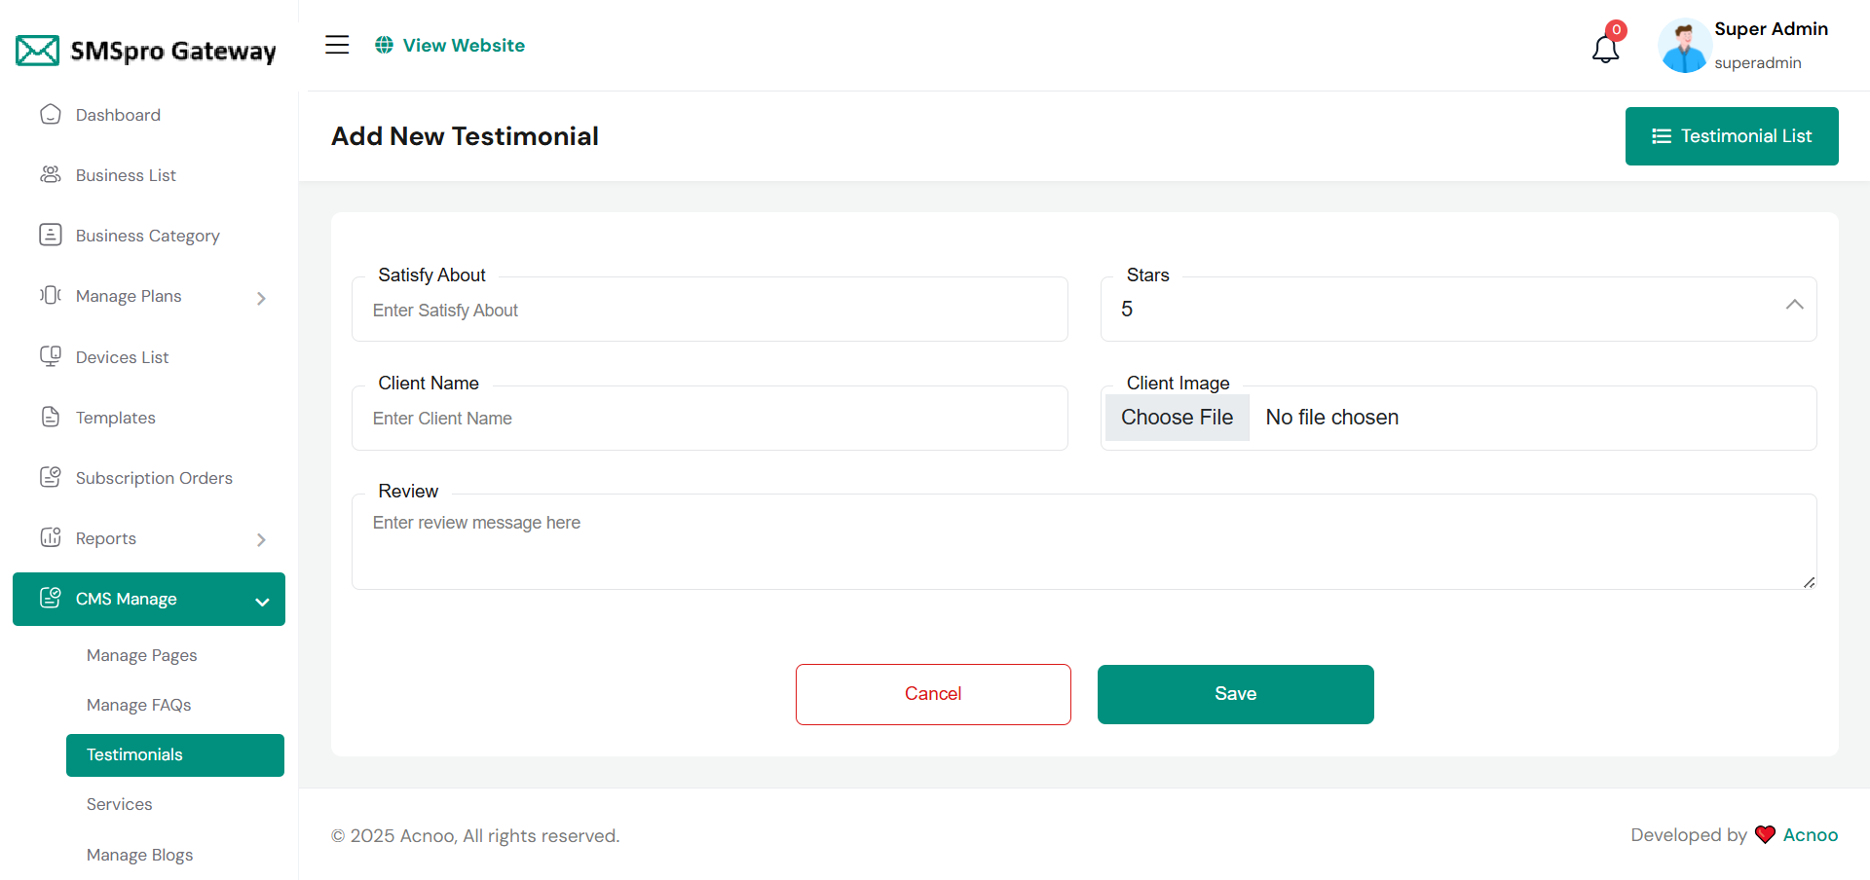This screenshot has height=880, width=1870.
Task: Toggle the hamburger sidebar menu icon
Action: pyautogui.click(x=337, y=45)
